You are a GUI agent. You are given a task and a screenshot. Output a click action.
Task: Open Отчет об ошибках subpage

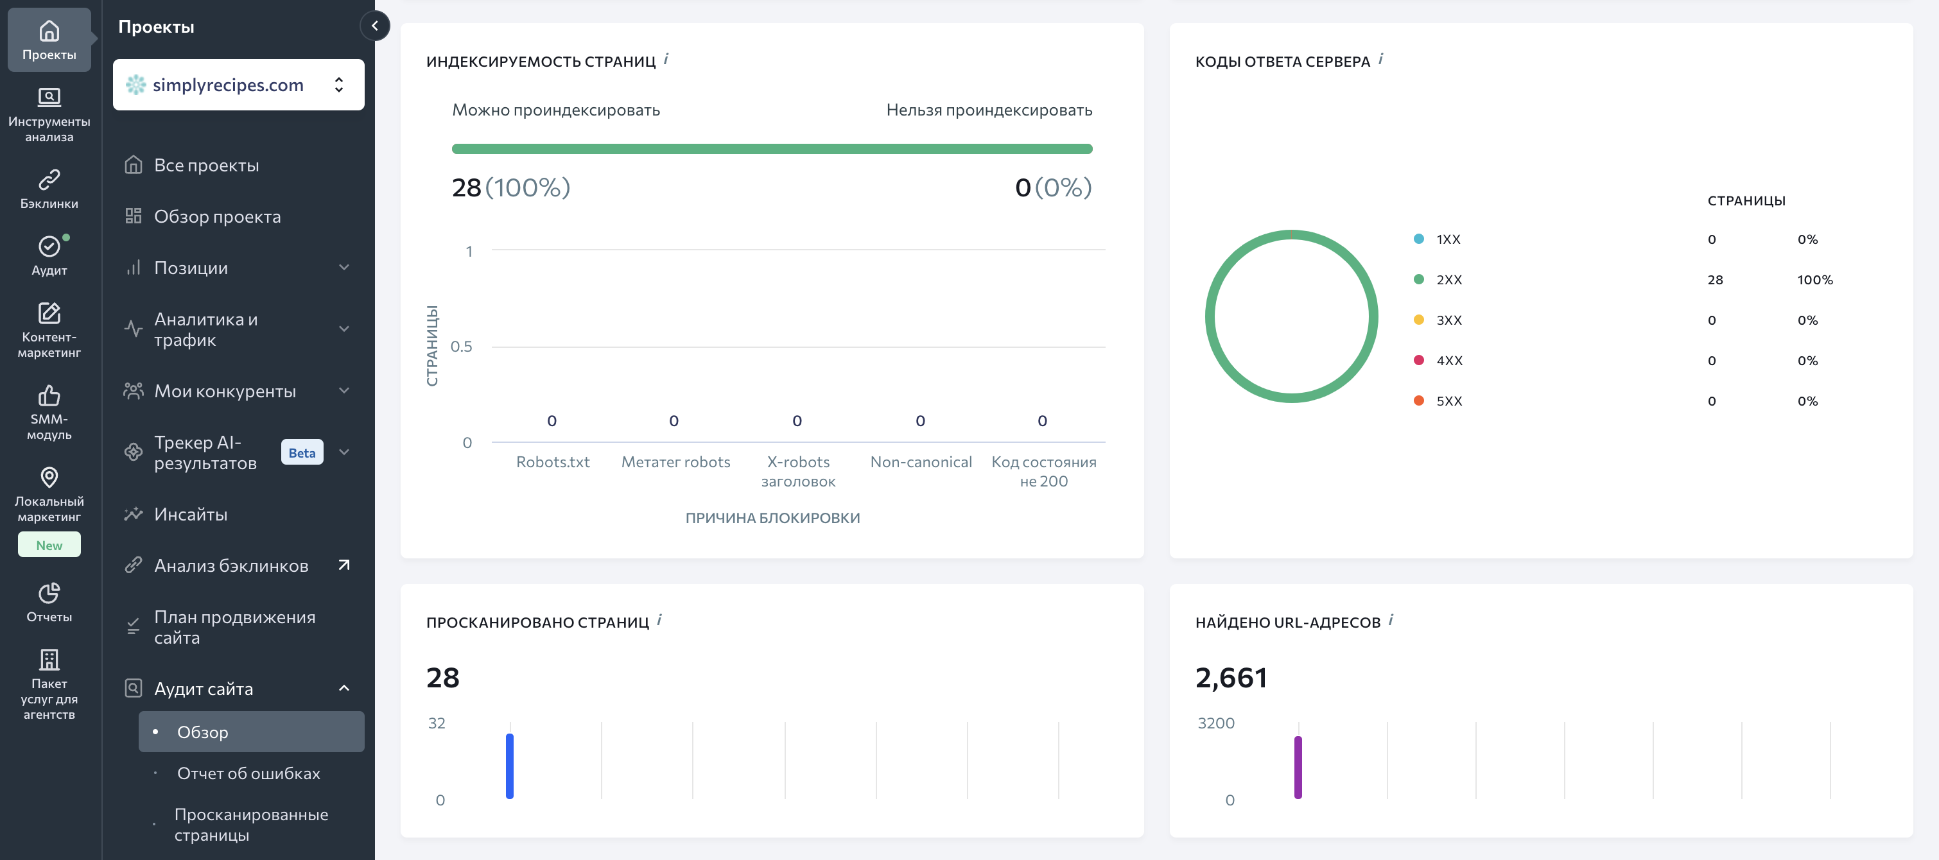pyautogui.click(x=248, y=773)
